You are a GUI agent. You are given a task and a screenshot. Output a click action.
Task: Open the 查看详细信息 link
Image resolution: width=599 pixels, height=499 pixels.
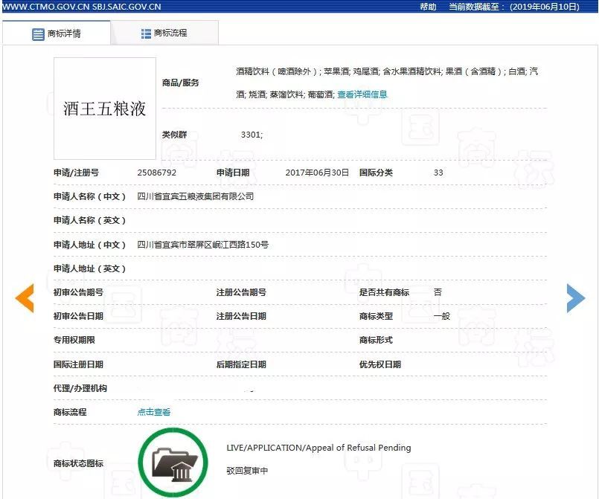[x=362, y=94]
